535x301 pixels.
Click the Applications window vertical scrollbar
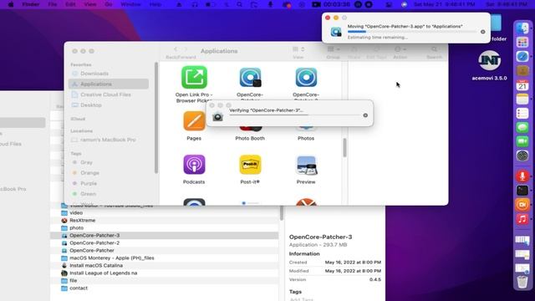pyautogui.click(x=344, y=147)
